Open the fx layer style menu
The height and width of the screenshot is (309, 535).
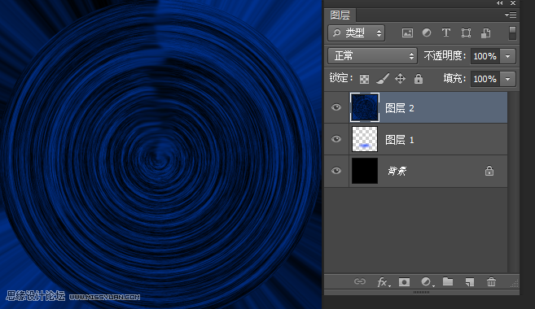coord(383,282)
